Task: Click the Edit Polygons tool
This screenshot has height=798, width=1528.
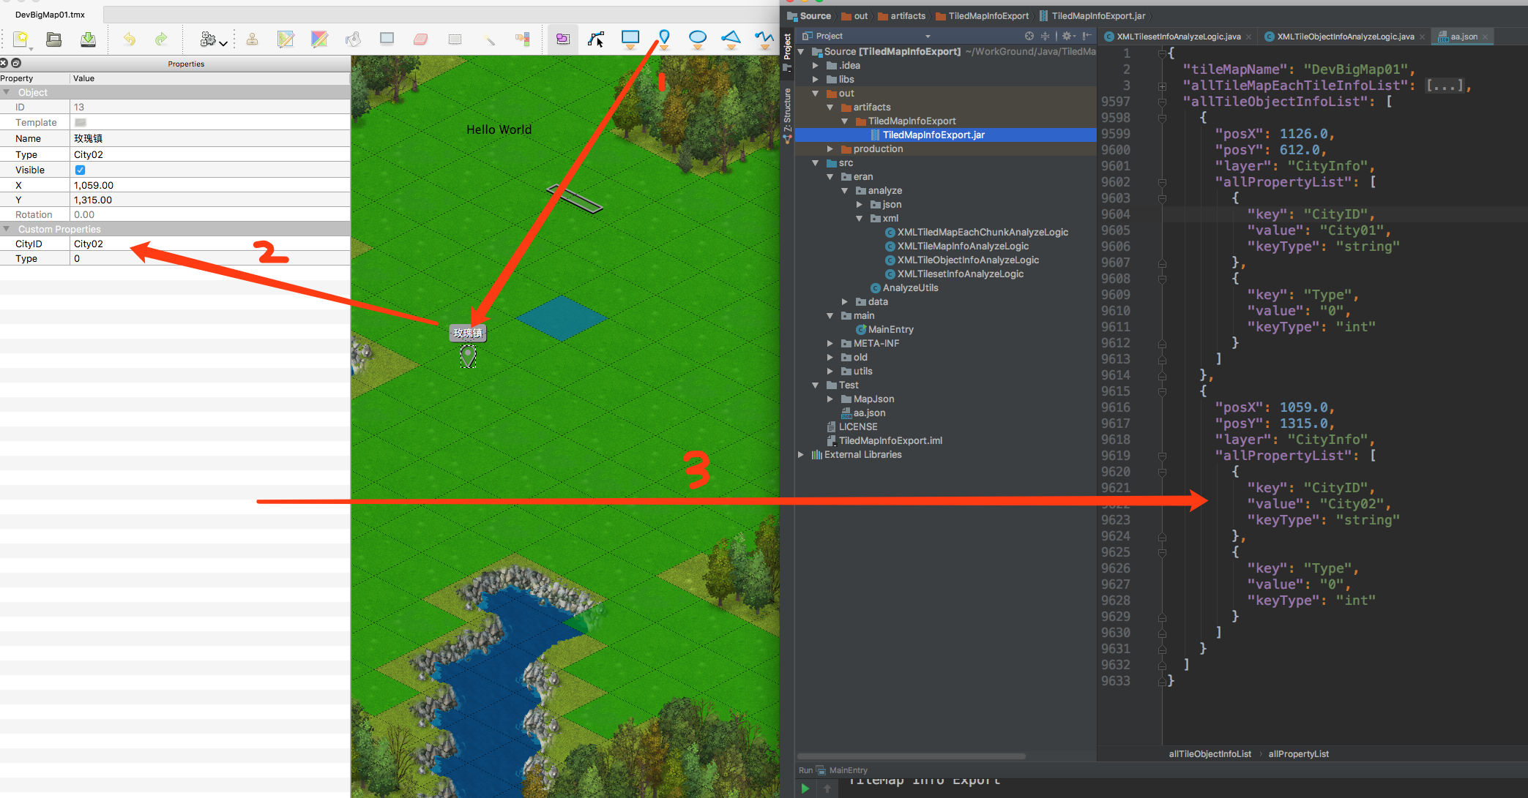Action: (596, 39)
